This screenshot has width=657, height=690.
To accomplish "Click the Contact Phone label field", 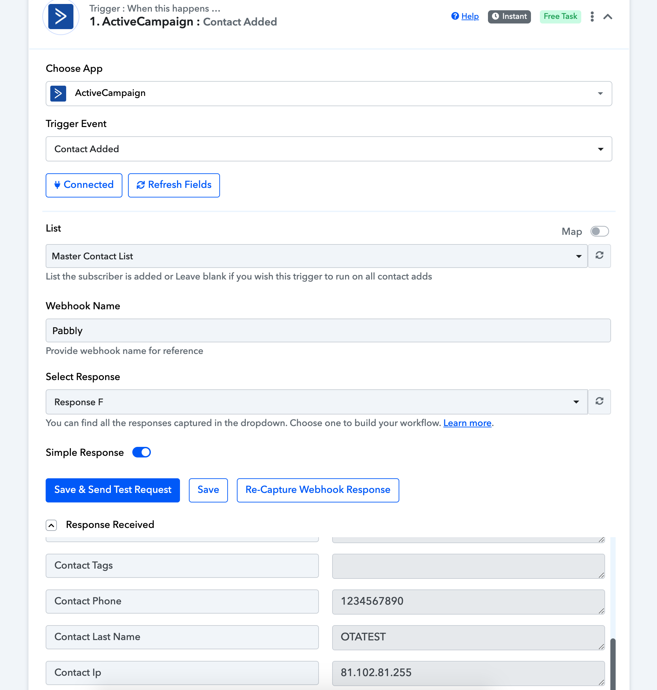I will [182, 601].
